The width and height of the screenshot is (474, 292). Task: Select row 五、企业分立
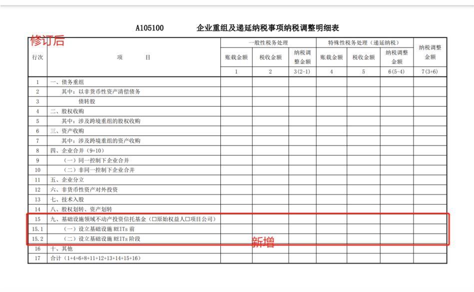(237, 180)
